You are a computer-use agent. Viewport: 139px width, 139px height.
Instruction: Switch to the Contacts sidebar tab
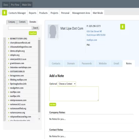(22, 22)
